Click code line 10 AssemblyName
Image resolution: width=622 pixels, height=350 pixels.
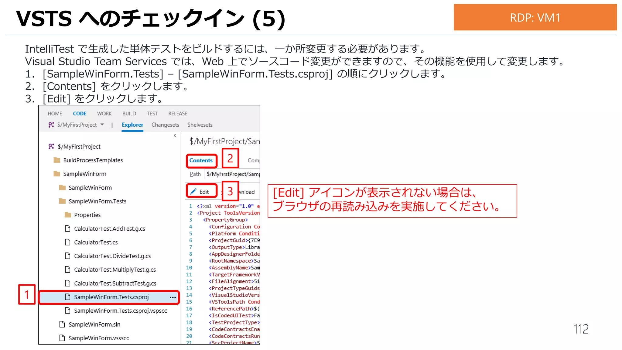(x=234, y=268)
